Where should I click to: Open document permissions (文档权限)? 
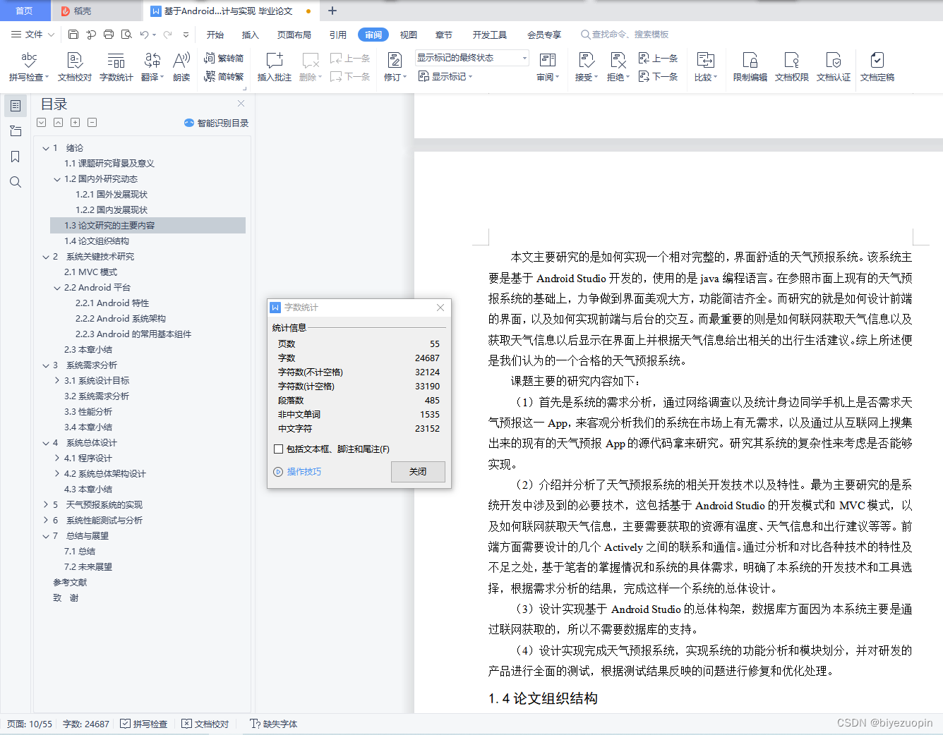[x=791, y=67]
